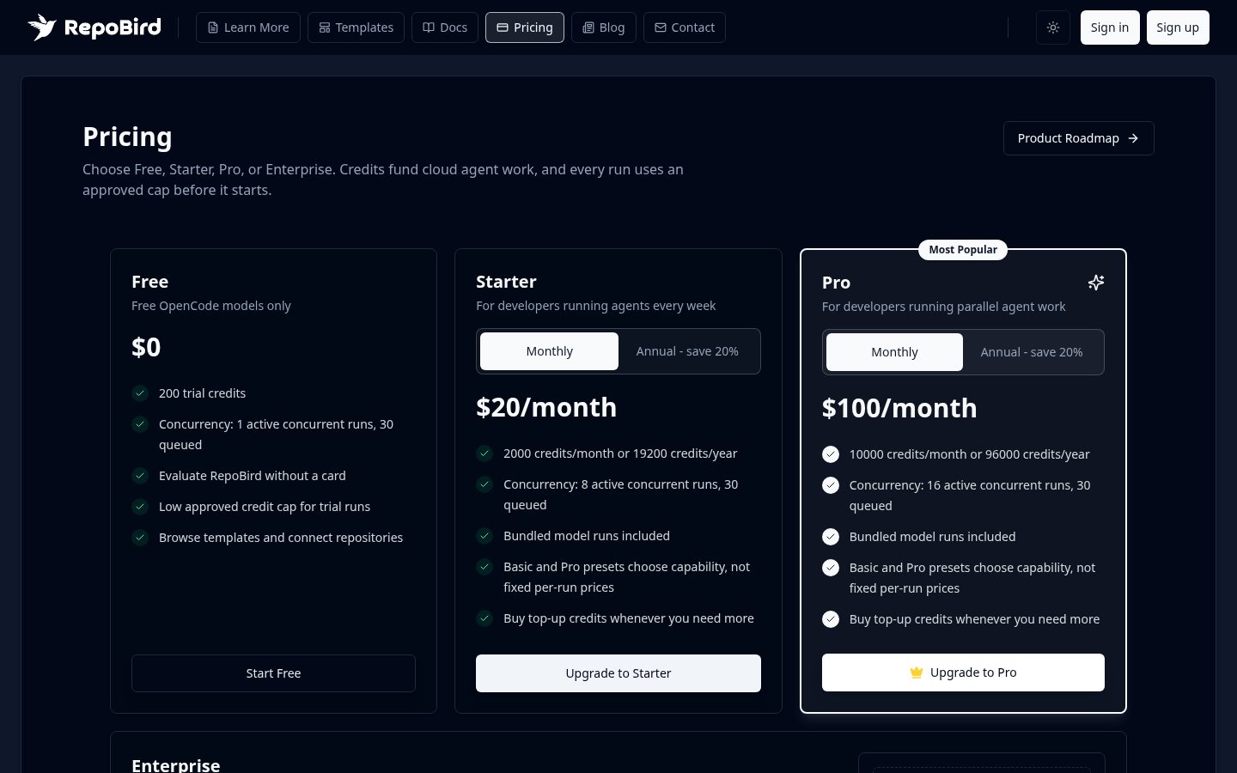Viewport: 1237px width, 773px height.
Task: Open the Learn More nav item
Action: tap(248, 27)
